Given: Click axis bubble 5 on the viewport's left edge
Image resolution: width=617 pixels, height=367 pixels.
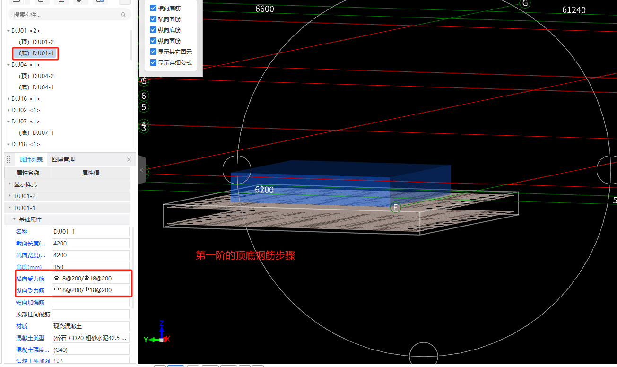Looking at the screenshot, I should (x=144, y=107).
